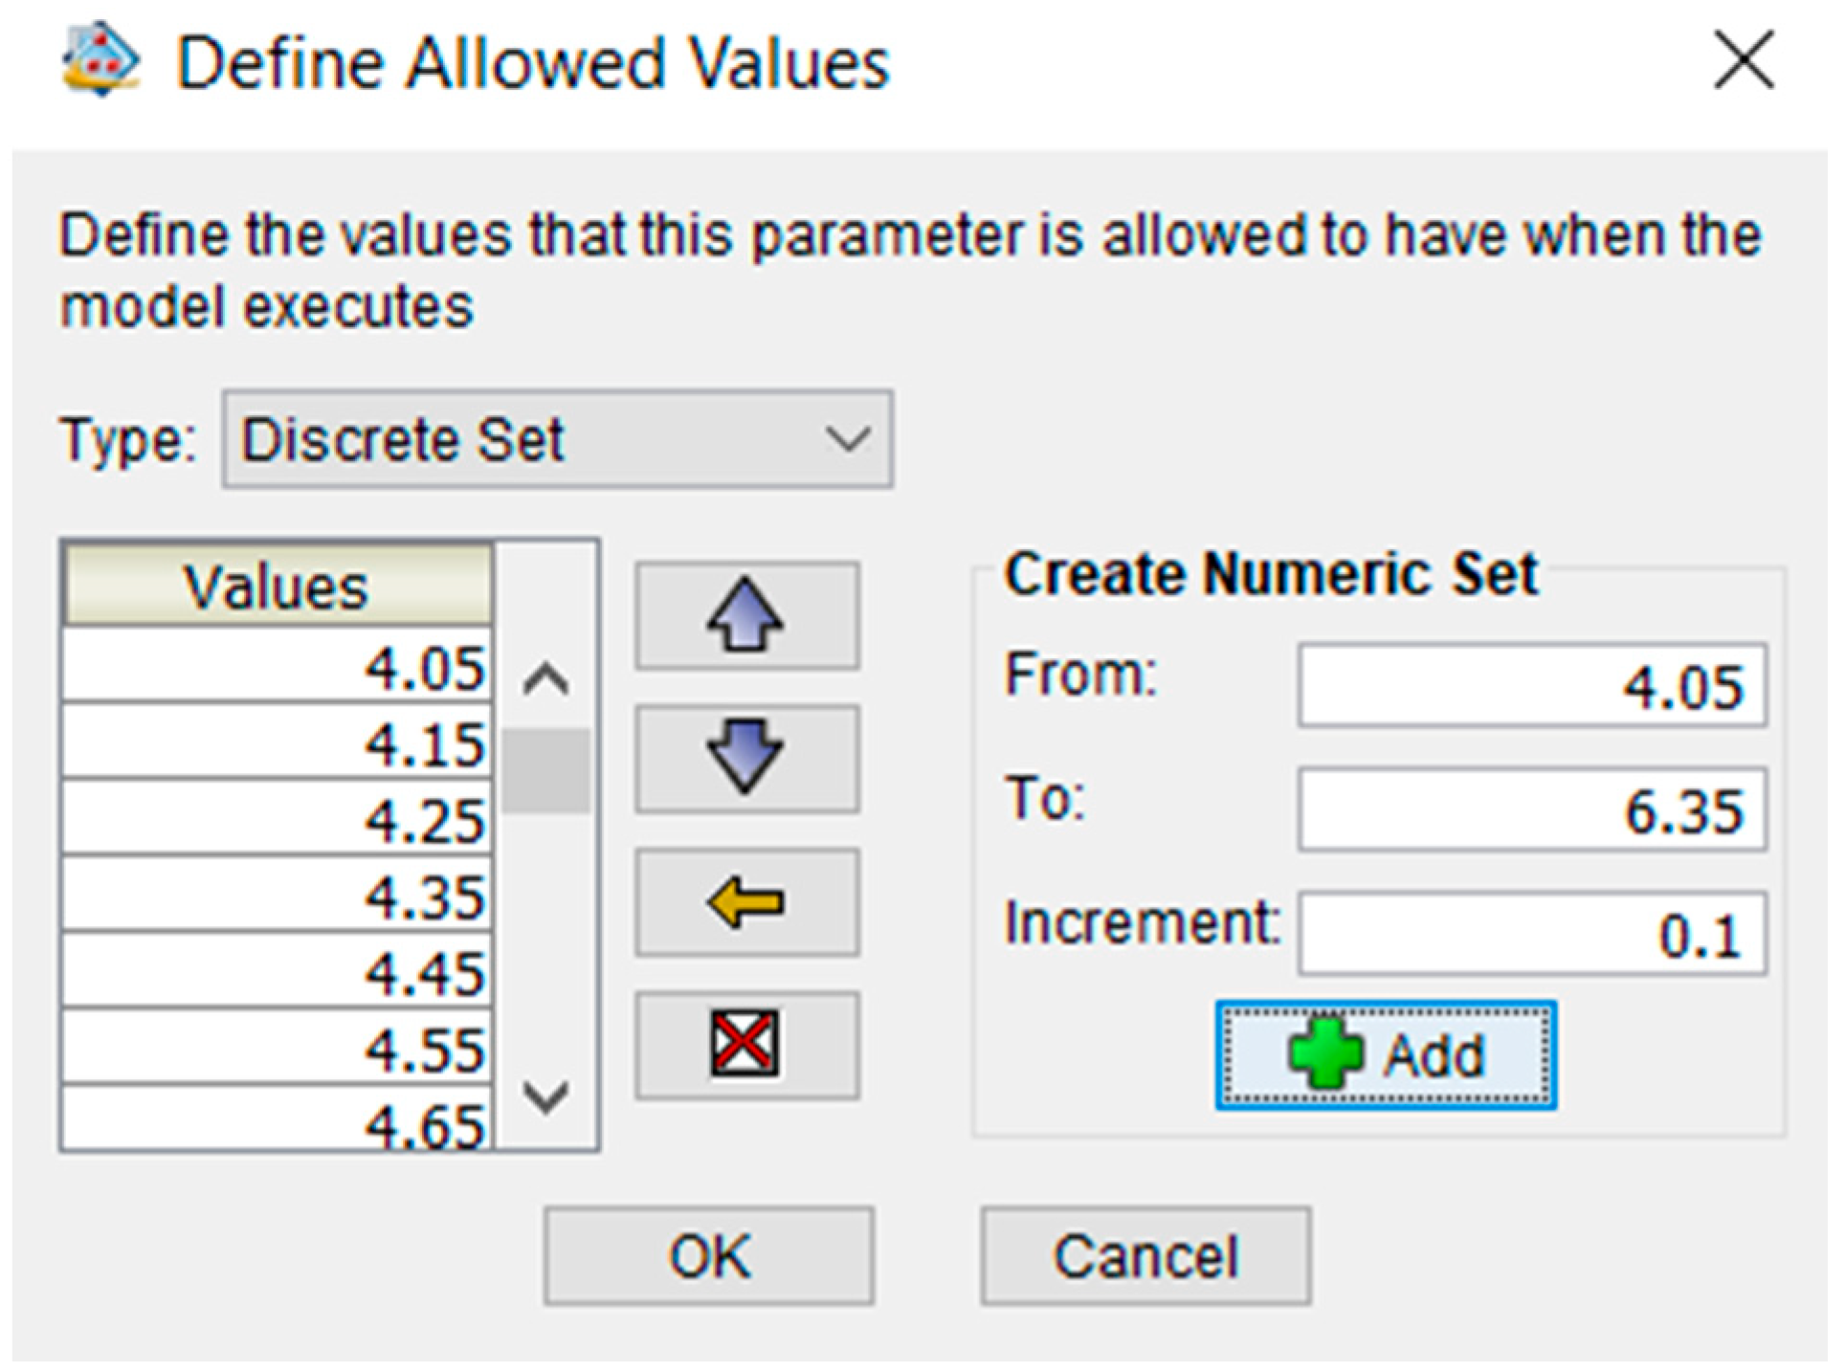The width and height of the screenshot is (1845, 1372).
Task: Confirm with the OK button
Action: [708, 1255]
